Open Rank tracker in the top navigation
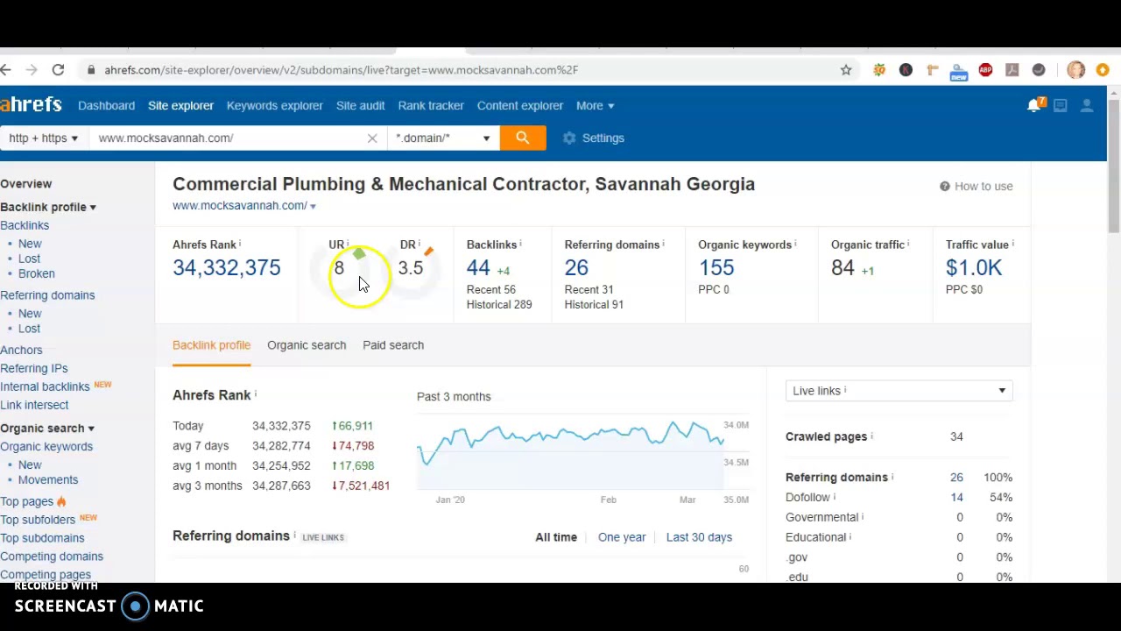Image resolution: width=1121 pixels, height=631 pixels. coord(431,105)
